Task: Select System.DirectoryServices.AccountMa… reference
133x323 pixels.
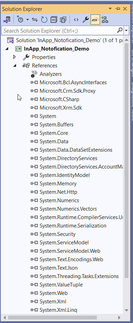Action: click(81, 167)
